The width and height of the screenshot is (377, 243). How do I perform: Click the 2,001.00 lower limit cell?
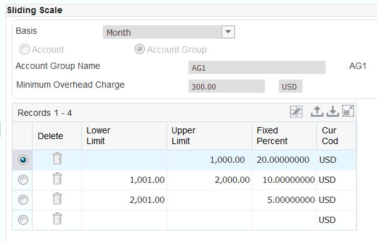coord(124,200)
